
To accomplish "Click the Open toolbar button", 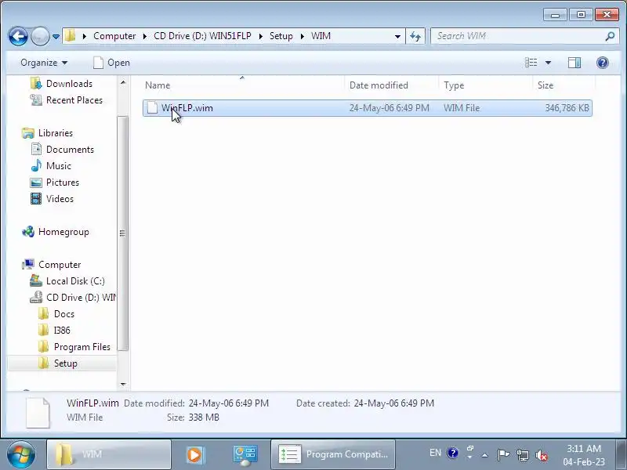I will click(111, 63).
